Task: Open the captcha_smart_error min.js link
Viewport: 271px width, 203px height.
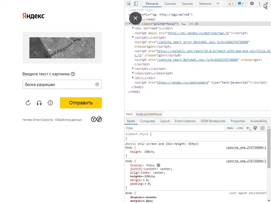Action: click(x=202, y=42)
